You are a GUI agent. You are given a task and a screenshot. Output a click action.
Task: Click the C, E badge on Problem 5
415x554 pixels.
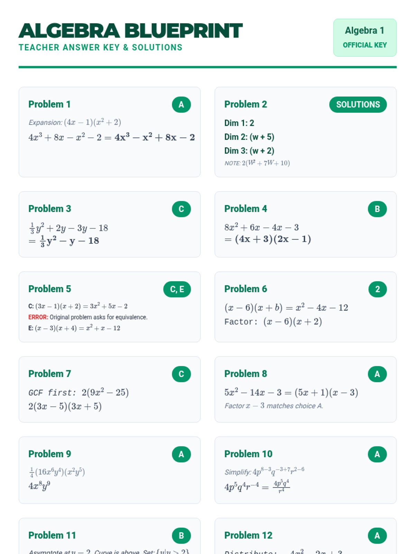click(x=177, y=289)
